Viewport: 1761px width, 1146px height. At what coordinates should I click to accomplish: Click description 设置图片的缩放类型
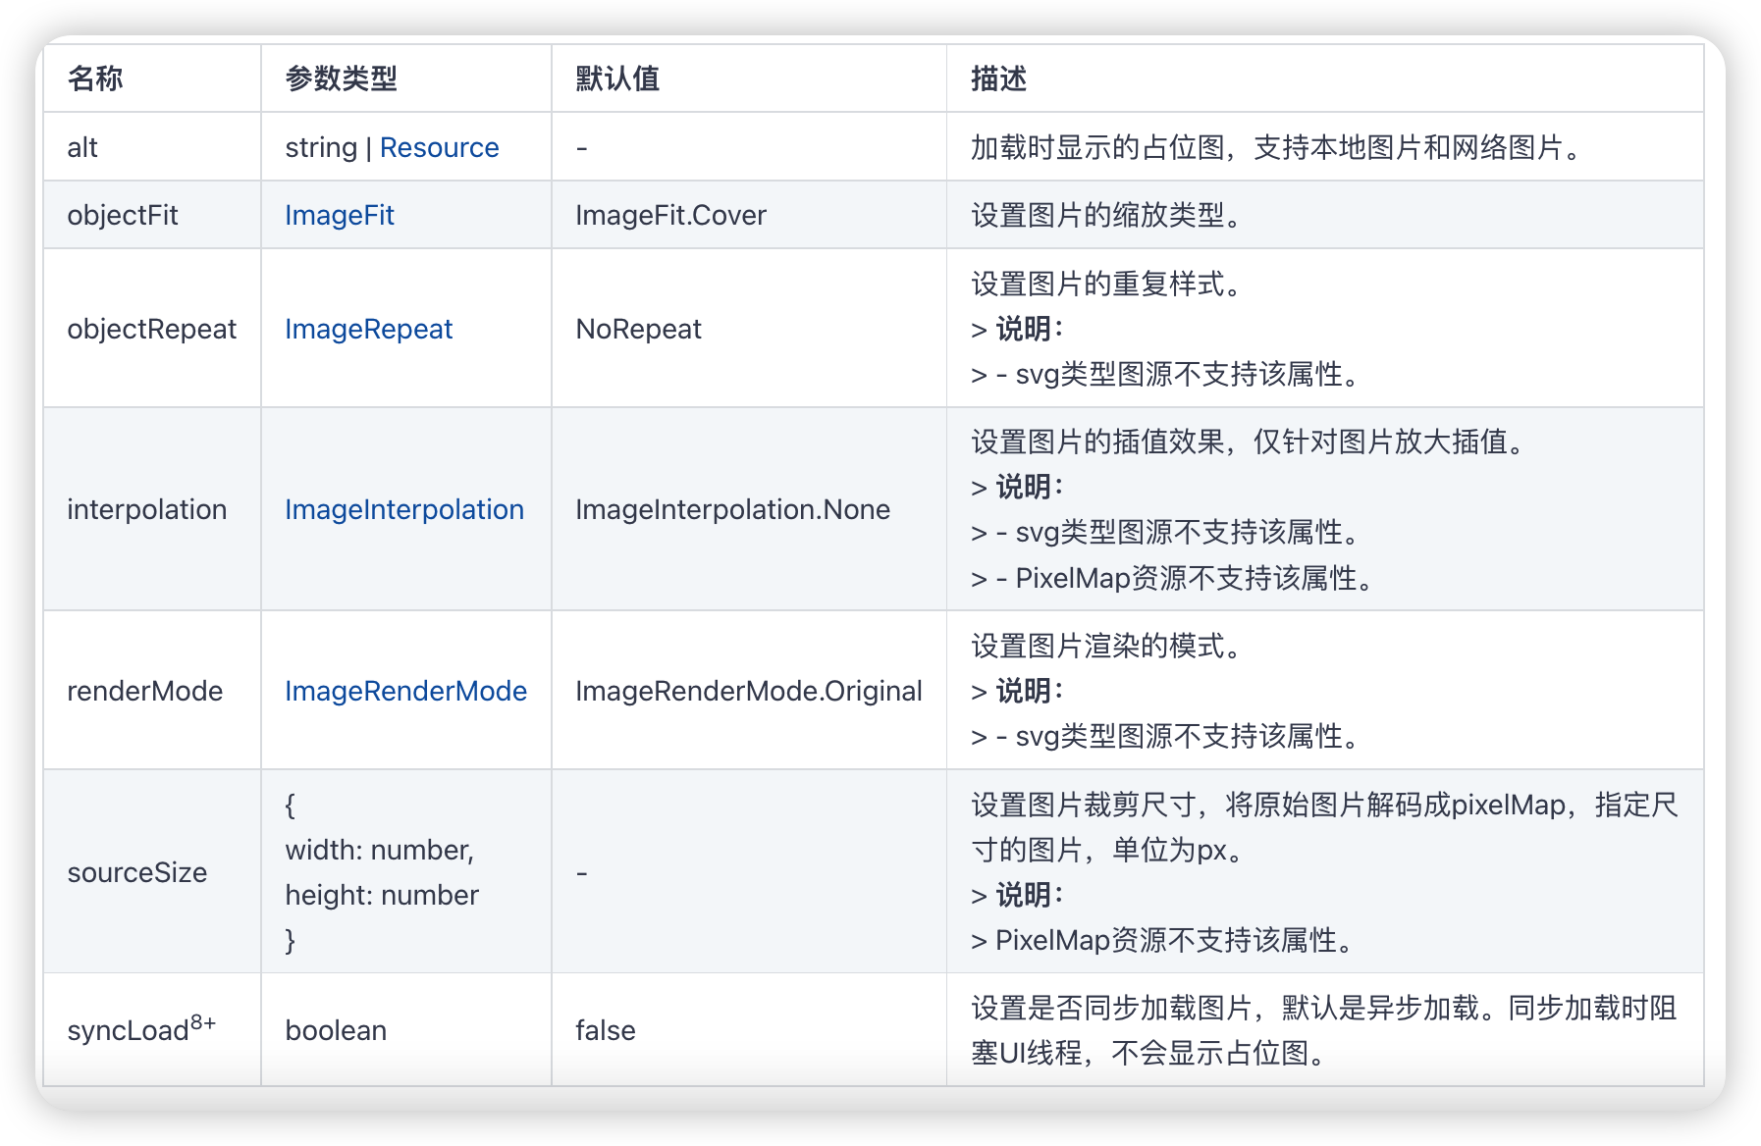point(1108,215)
